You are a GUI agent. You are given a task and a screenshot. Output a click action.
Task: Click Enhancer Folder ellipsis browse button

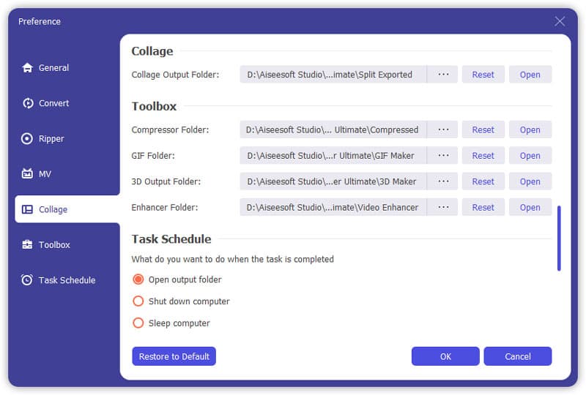[x=443, y=207]
